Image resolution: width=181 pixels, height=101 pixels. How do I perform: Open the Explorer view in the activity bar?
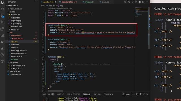[x=2, y=3]
